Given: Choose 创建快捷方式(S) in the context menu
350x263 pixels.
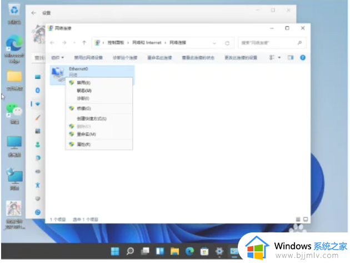Looking at the screenshot, I should pos(99,118).
